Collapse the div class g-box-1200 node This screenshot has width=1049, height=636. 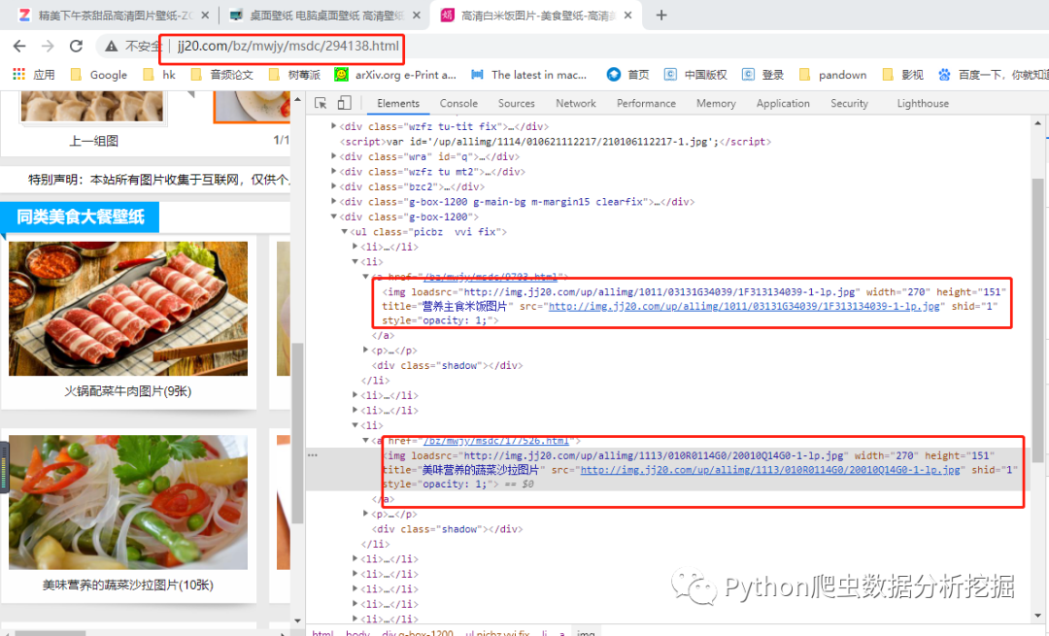click(333, 217)
